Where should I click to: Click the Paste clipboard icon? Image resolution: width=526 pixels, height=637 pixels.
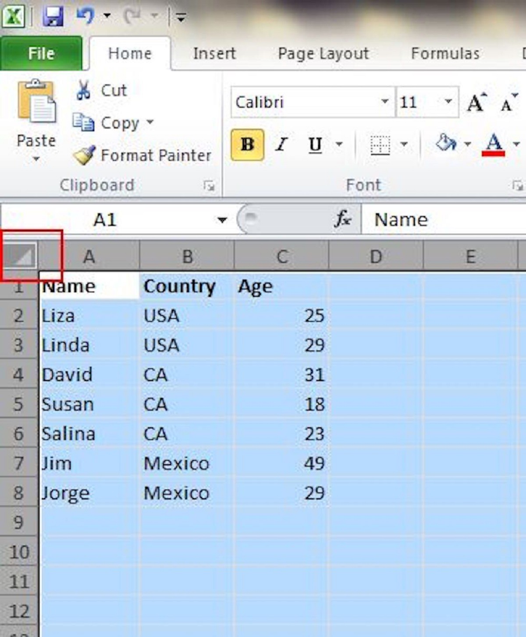pos(36,101)
